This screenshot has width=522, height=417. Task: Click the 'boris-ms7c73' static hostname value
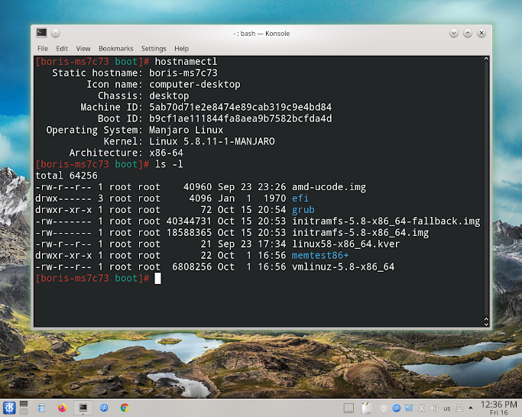click(183, 73)
